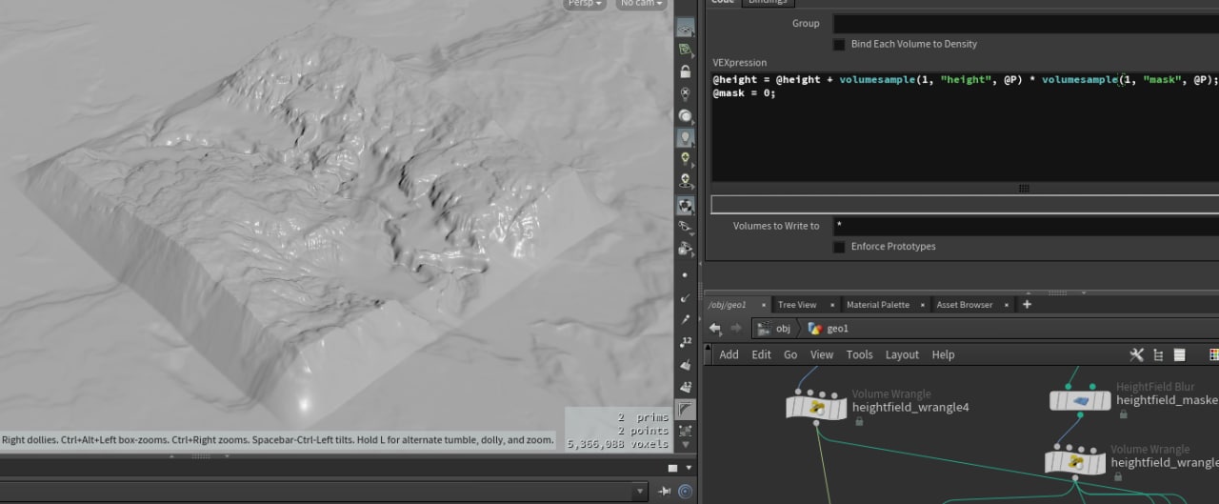Click the hide other objects glasses icon
This screenshot has height=504, width=1219.
tap(686, 227)
